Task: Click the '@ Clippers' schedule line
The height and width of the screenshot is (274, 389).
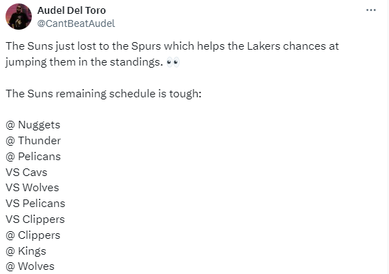Action: click(x=32, y=235)
